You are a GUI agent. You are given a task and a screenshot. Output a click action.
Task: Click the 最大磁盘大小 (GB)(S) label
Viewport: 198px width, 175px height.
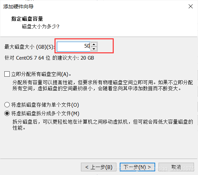point(29,47)
